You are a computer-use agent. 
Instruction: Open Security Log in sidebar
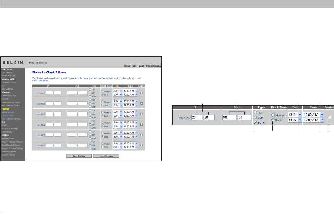(x=7, y=132)
